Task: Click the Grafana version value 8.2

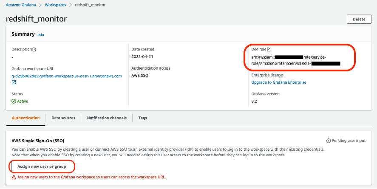Action: pos(254,102)
